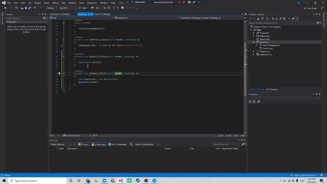Click Categorized icon in Properties panel
This screenshot has width=327, height=184.
tap(250, 102)
